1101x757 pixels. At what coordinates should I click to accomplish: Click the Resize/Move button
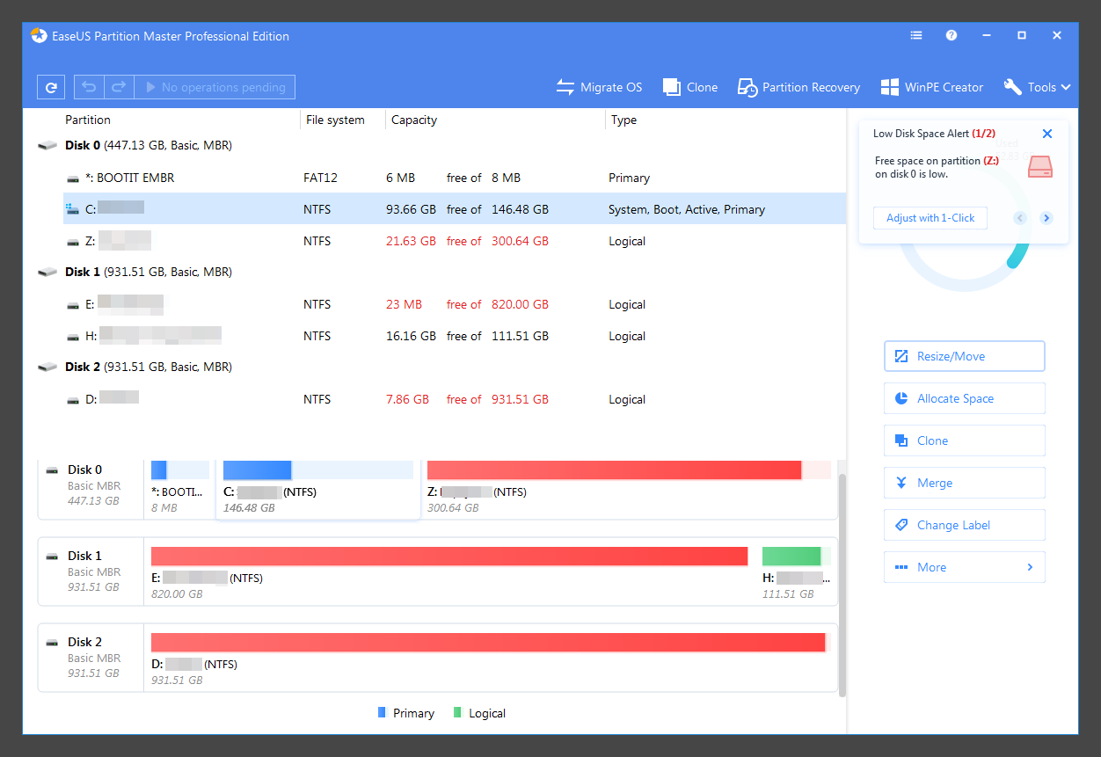[x=964, y=356]
